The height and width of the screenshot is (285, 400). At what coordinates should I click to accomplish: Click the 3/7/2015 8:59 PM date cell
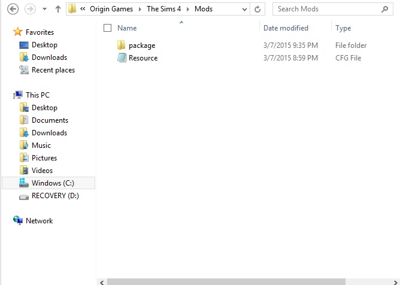coord(290,58)
